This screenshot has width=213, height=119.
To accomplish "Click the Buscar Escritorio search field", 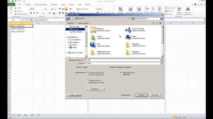I will [x=148, y=19].
